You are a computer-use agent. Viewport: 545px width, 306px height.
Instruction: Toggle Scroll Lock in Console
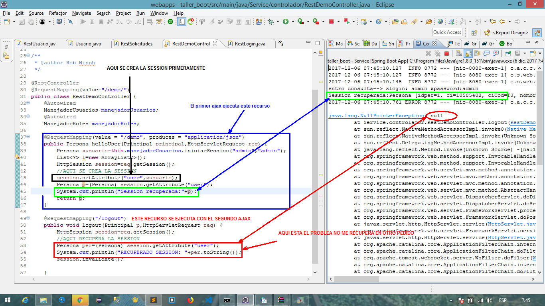(468, 53)
